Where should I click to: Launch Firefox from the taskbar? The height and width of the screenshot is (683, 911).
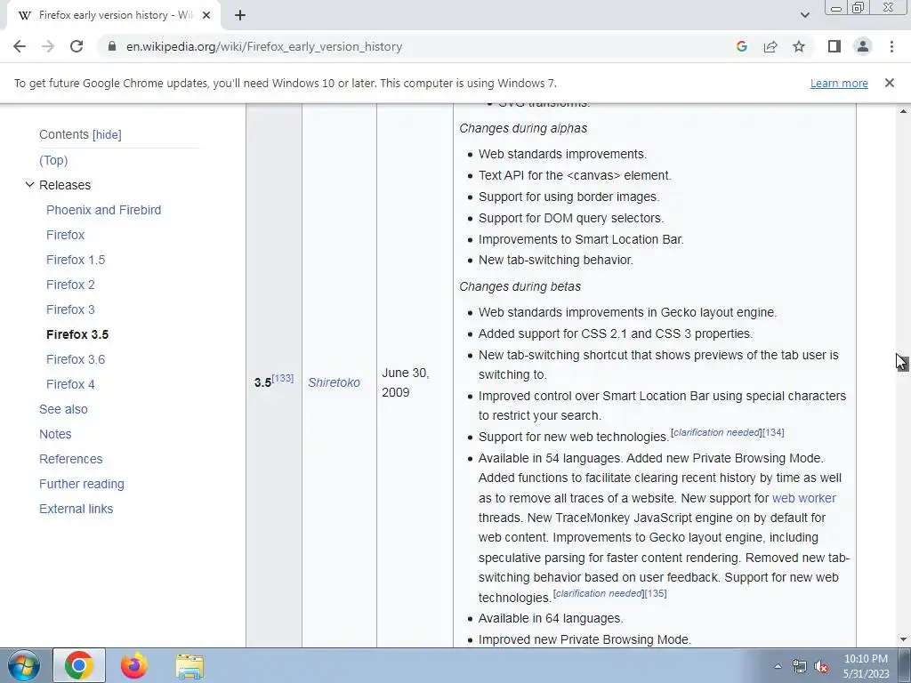[x=134, y=665]
